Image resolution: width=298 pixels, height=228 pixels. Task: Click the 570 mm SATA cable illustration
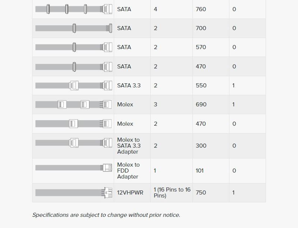(74, 47)
